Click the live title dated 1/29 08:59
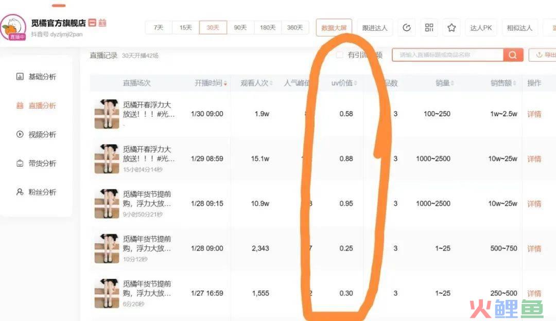556x321 pixels. pyautogui.click(x=149, y=154)
